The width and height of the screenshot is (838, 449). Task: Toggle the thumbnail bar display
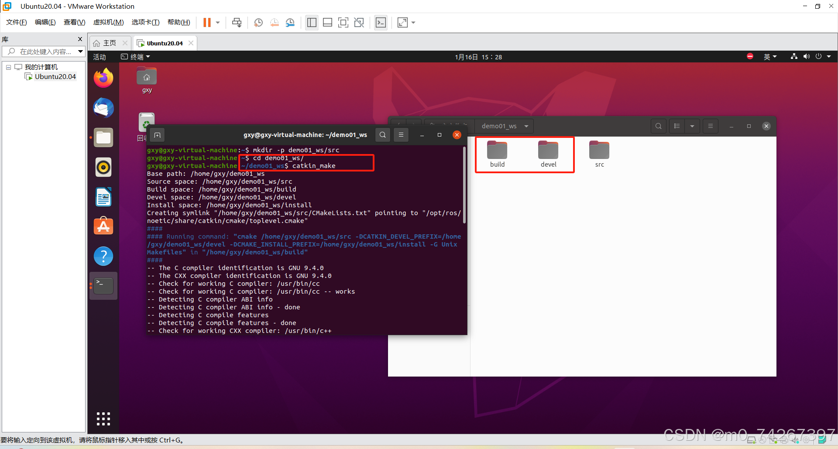[328, 22]
